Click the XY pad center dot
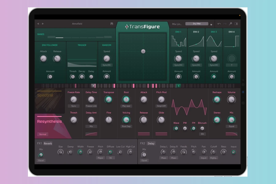Screen dimensions: 276x184 [x=143, y=51]
